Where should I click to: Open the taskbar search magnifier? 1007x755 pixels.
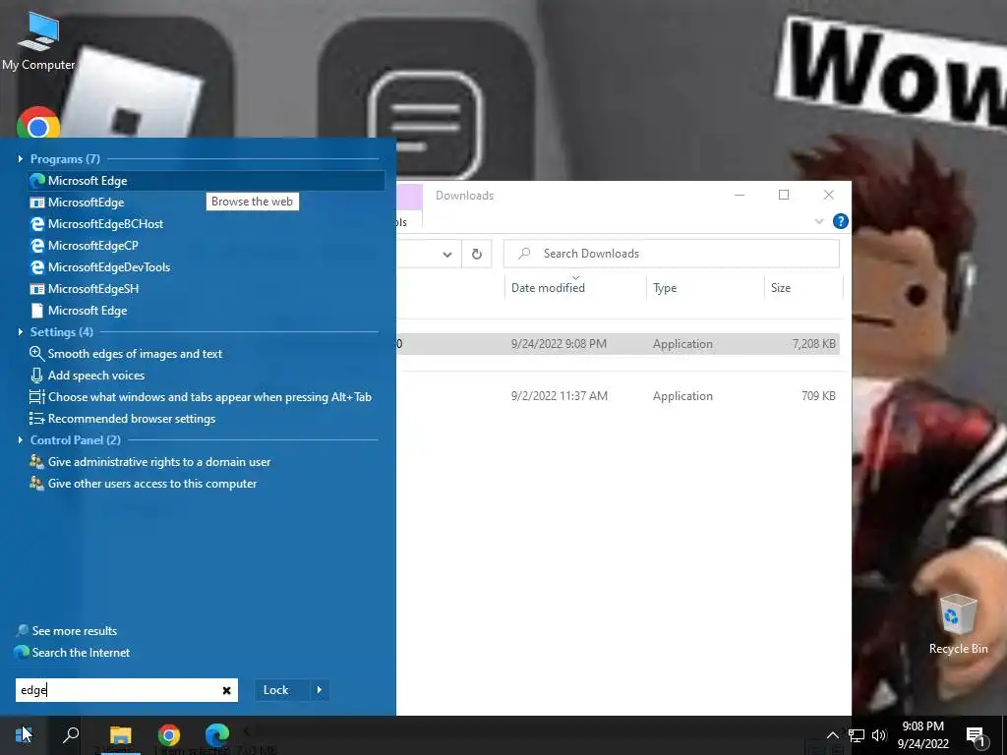71,734
